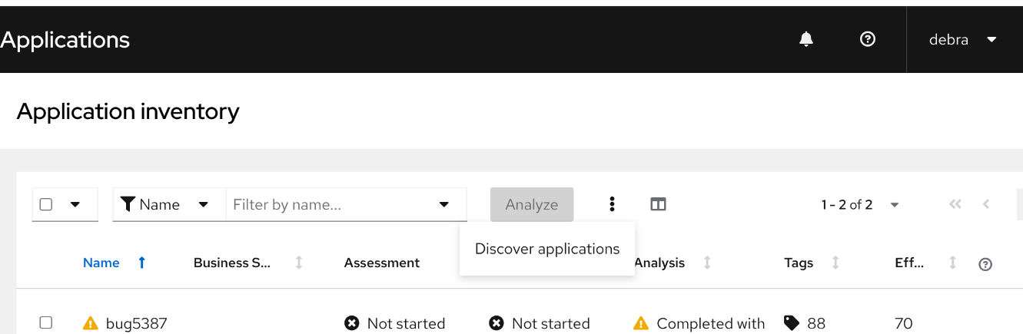Expand the debra user menu
1023x334 pixels.
click(963, 39)
